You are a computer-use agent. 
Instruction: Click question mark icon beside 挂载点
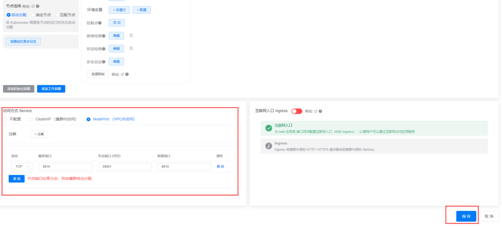point(100,23)
